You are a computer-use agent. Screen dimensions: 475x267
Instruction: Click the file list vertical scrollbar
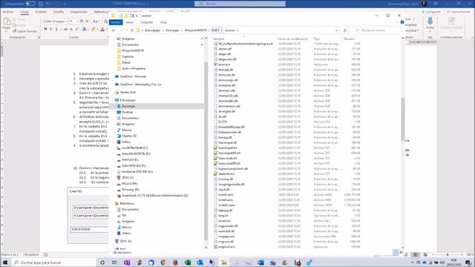402,119
